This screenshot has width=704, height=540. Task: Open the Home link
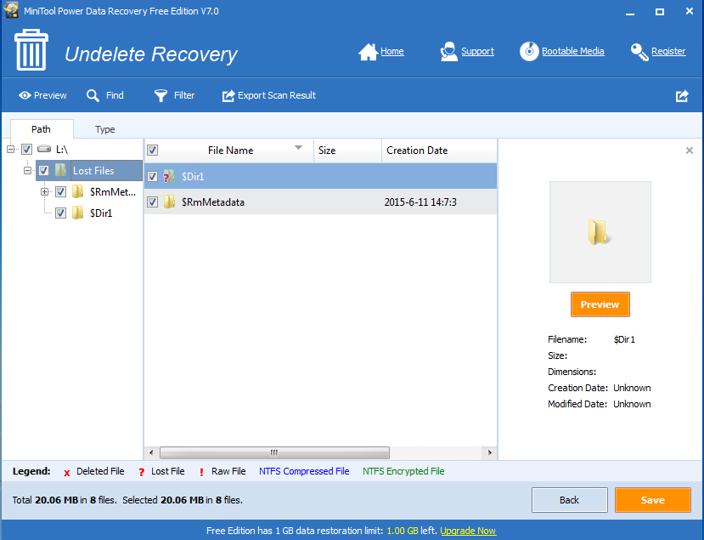(392, 51)
